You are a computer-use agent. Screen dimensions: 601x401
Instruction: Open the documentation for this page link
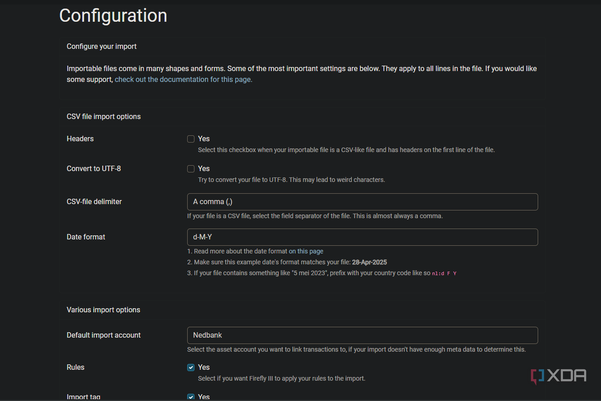coord(183,79)
